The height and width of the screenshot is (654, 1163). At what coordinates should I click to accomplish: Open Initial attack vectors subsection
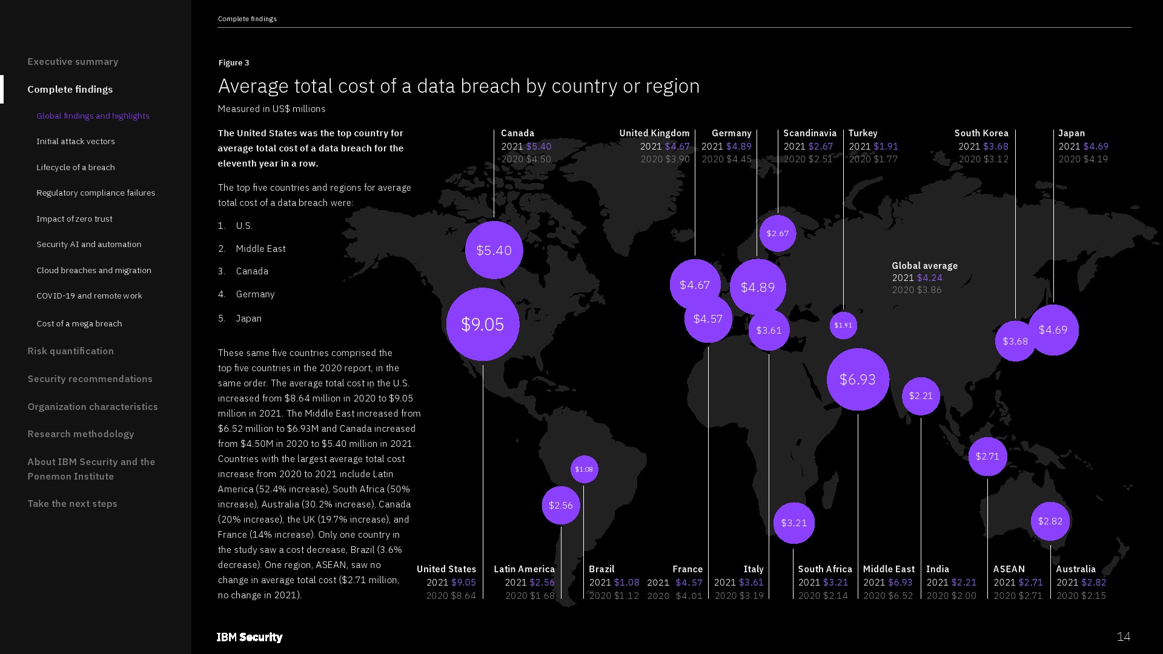point(76,141)
